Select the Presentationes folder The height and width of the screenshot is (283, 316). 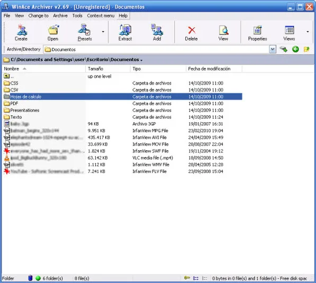coord(24,110)
